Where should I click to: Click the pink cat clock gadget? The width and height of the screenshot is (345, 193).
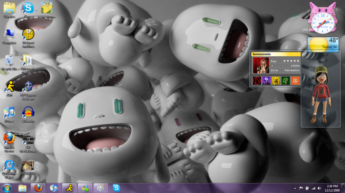(x=323, y=18)
